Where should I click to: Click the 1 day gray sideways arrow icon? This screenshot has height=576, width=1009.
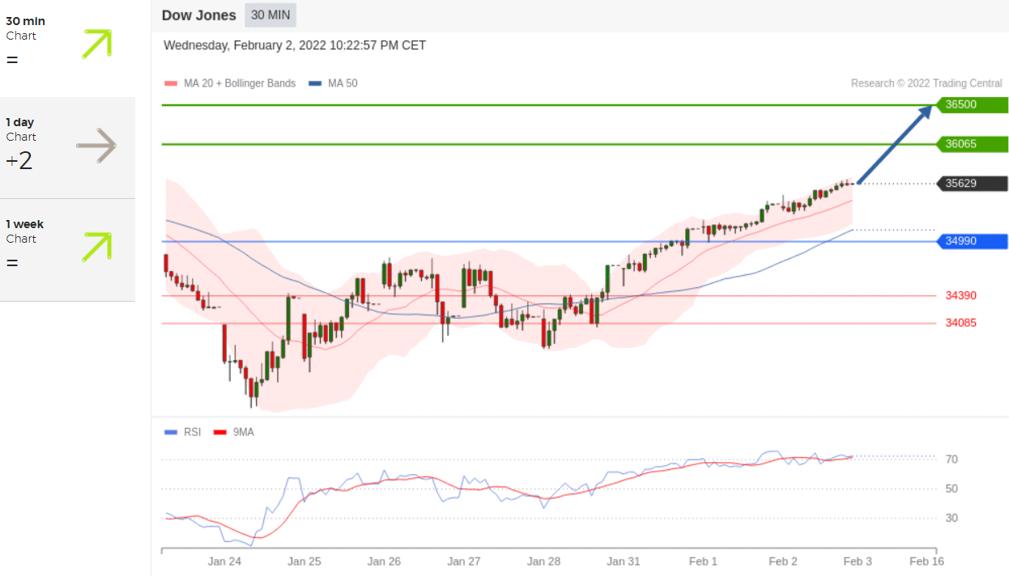click(96, 146)
